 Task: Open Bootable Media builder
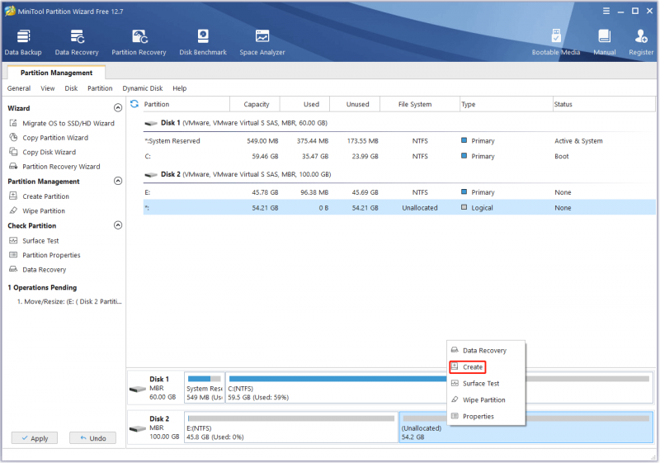[555, 43]
